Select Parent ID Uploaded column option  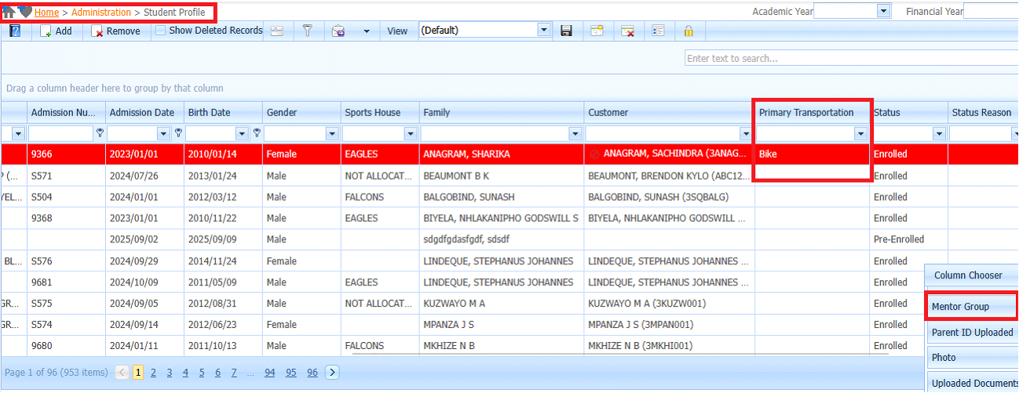[x=972, y=332]
